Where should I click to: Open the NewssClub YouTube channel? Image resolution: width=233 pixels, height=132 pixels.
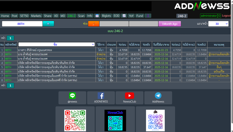coord(129,98)
